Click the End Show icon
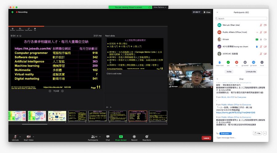Viewport: 277px width, 153px height. [x=13, y=29]
